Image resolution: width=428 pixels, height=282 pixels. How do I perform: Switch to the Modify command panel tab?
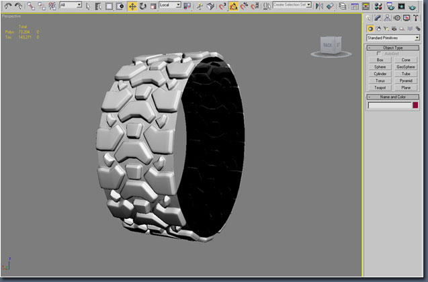pos(378,17)
